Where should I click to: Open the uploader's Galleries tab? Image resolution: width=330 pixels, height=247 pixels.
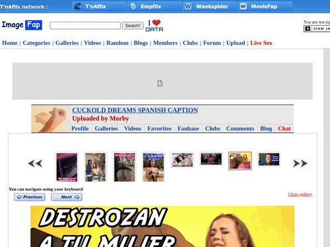(x=106, y=128)
